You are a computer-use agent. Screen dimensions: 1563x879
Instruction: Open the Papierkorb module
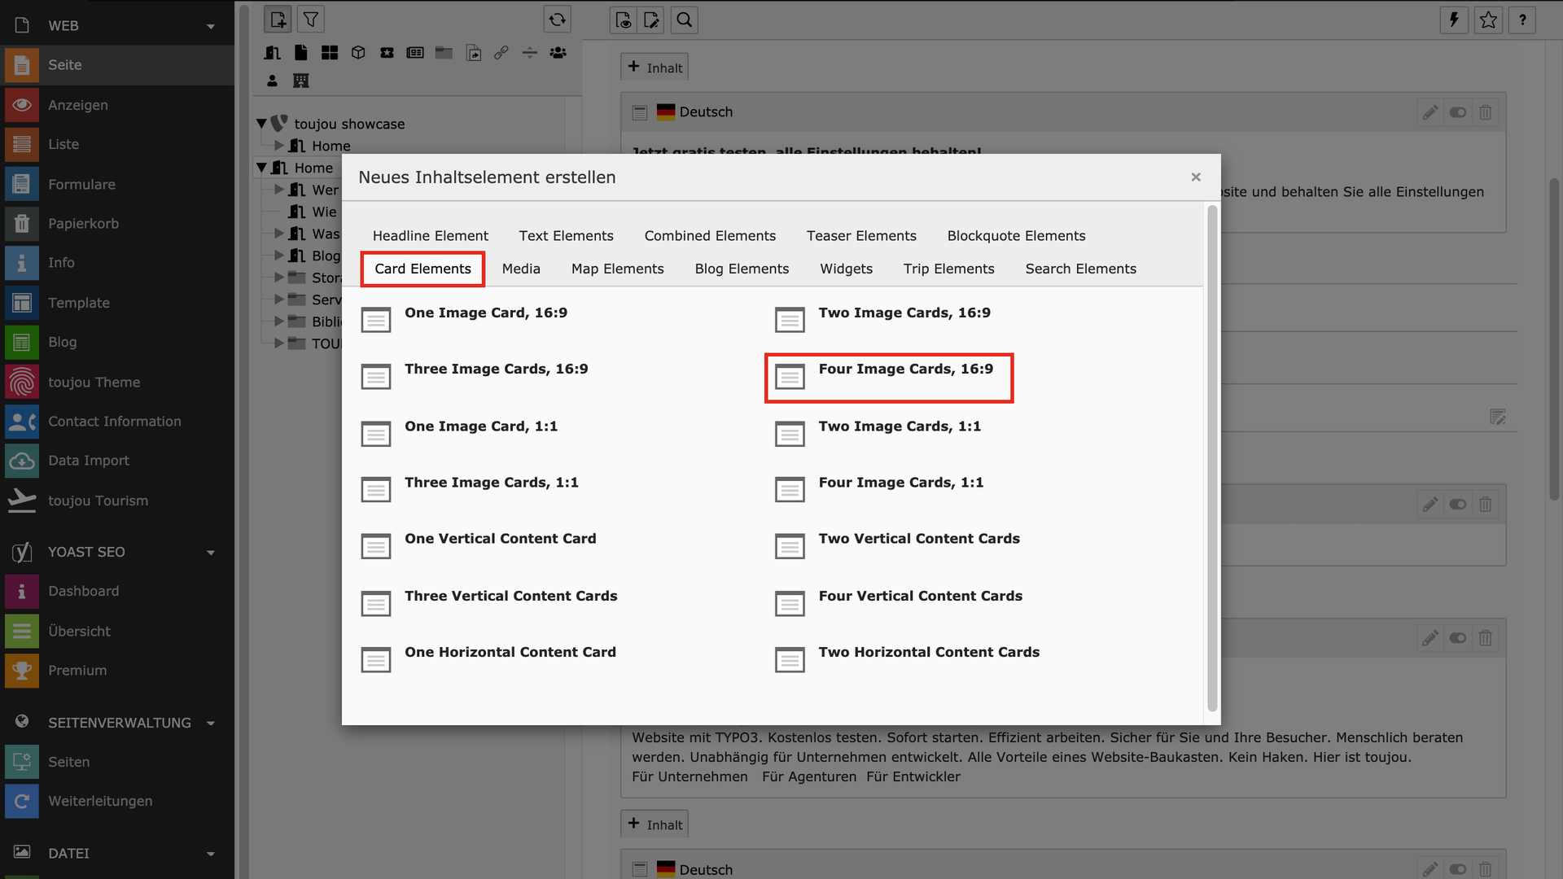coord(83,223)
